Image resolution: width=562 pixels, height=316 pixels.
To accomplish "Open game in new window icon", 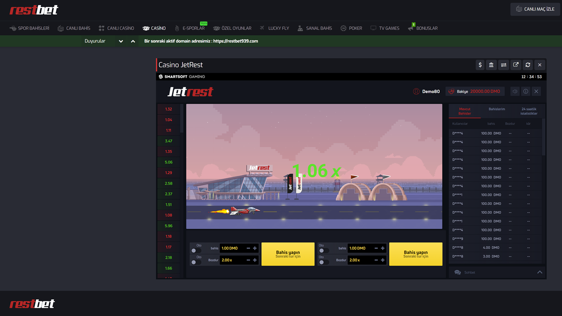I will (516, 65).
